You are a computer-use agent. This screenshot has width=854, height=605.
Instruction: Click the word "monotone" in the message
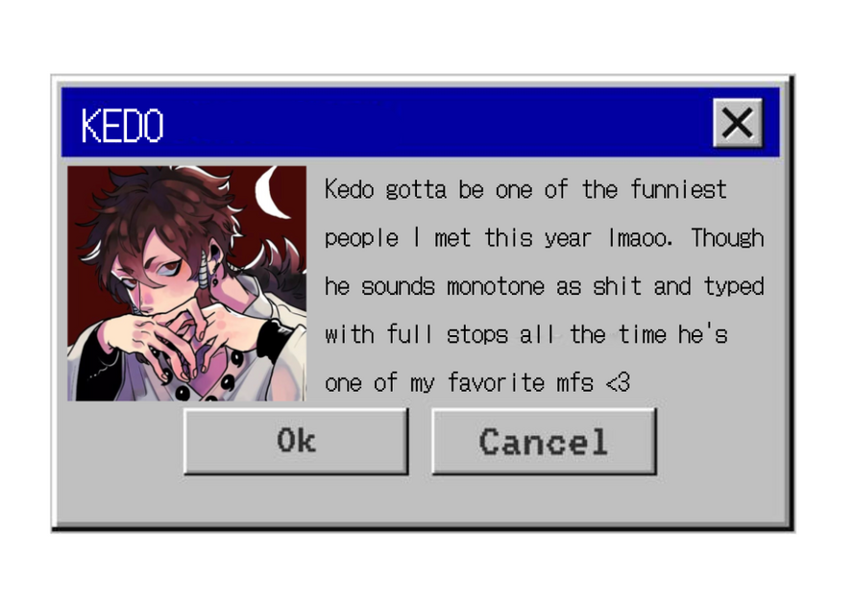pos(496,286)
